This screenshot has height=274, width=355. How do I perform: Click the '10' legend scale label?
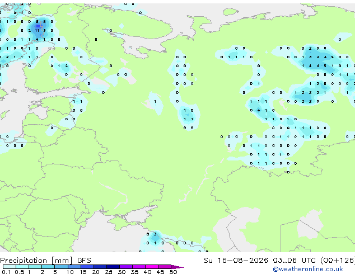(x=70, y=272)
